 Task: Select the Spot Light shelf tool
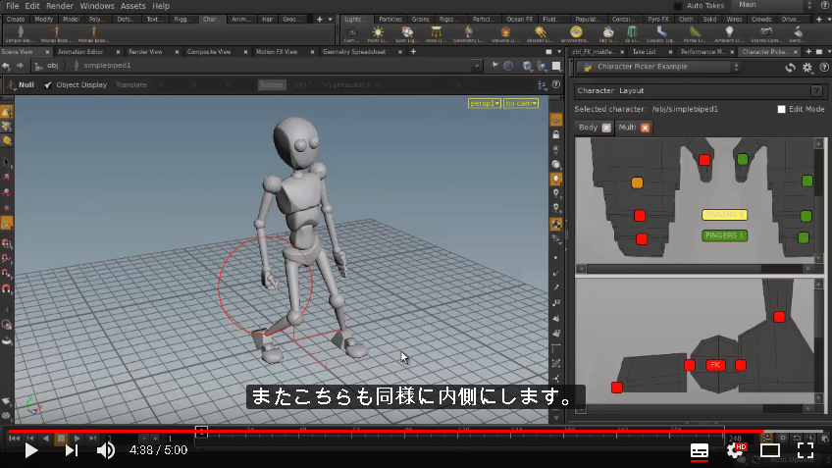[x=407, y=32]
